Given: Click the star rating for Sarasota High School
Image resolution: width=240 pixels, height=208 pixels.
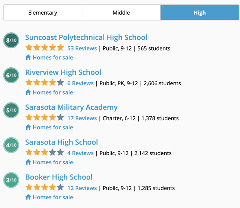Looking at the screenshot, I should (x=45, y=153).
